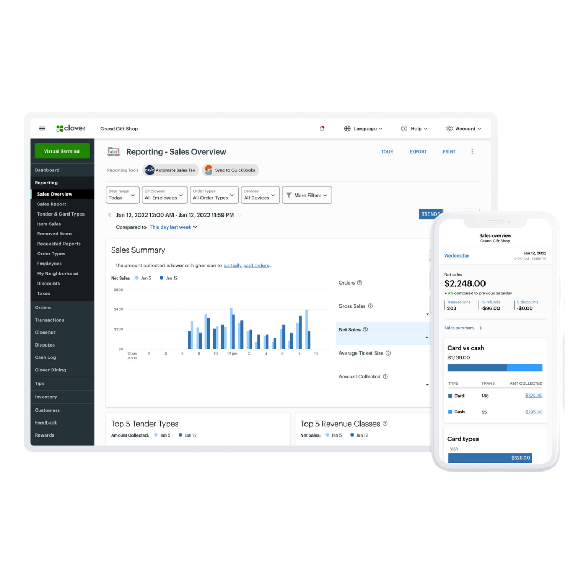Image resolution: width=582 pixels, height=582 pixels.
Task: Click the Gross Sales help icon
Action: pos(370,306)
